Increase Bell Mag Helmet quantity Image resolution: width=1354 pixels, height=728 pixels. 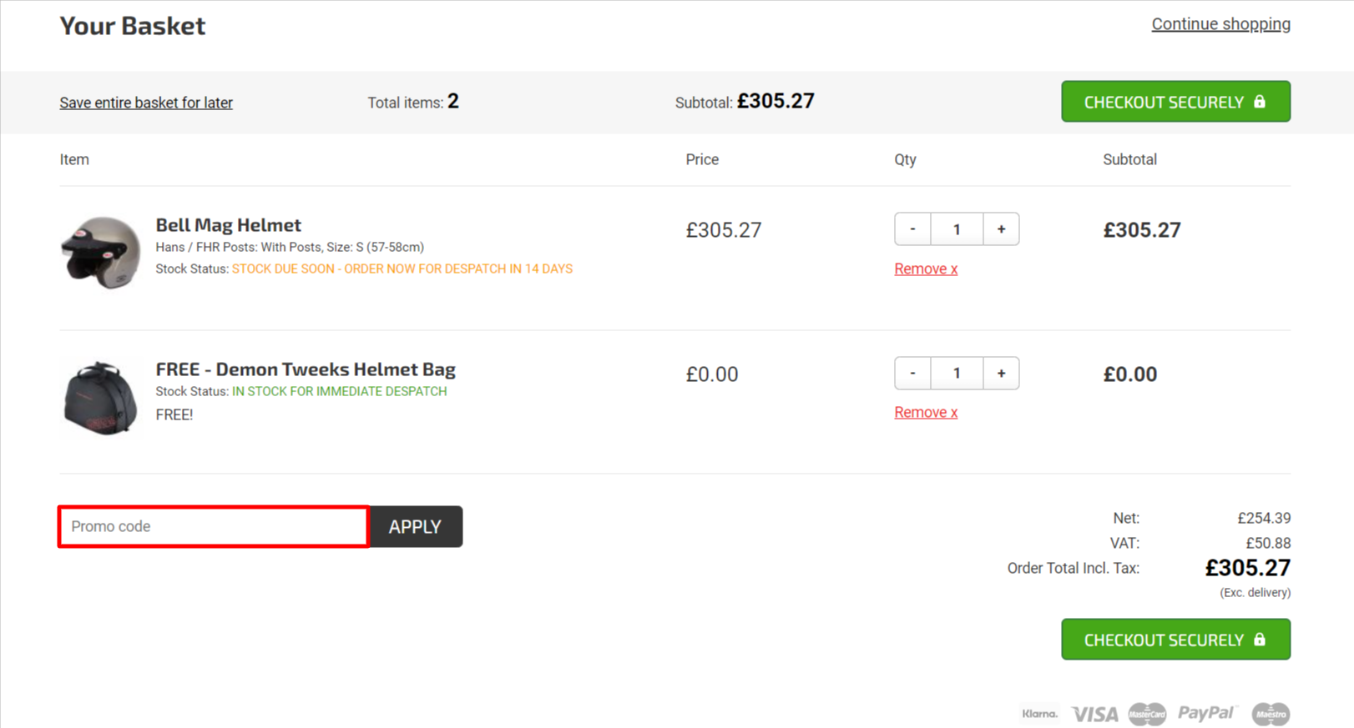coord(1001,229)
